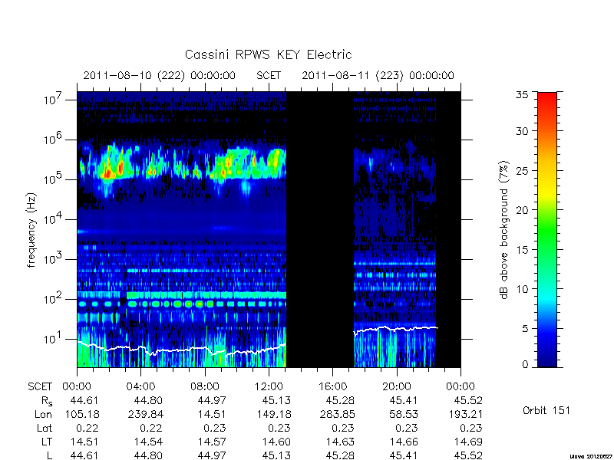Click the LT value 14.57
Screen dimensions: 614x460
[212, 442]
